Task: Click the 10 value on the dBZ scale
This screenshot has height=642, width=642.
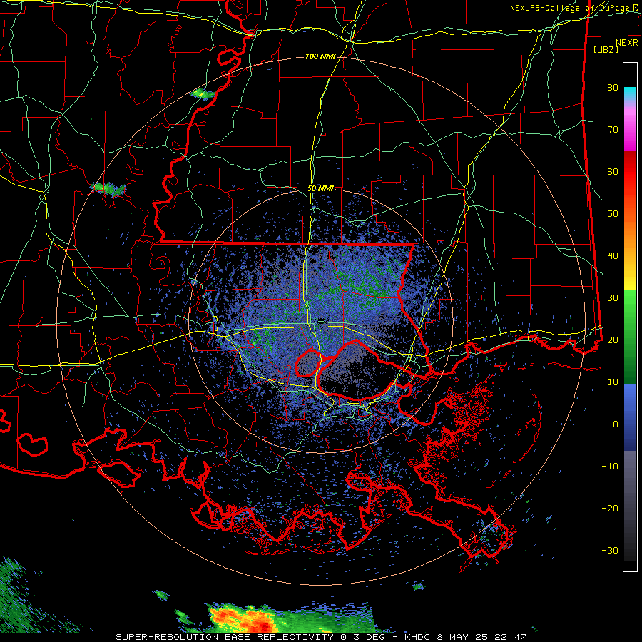Action: tap(613, 382)
